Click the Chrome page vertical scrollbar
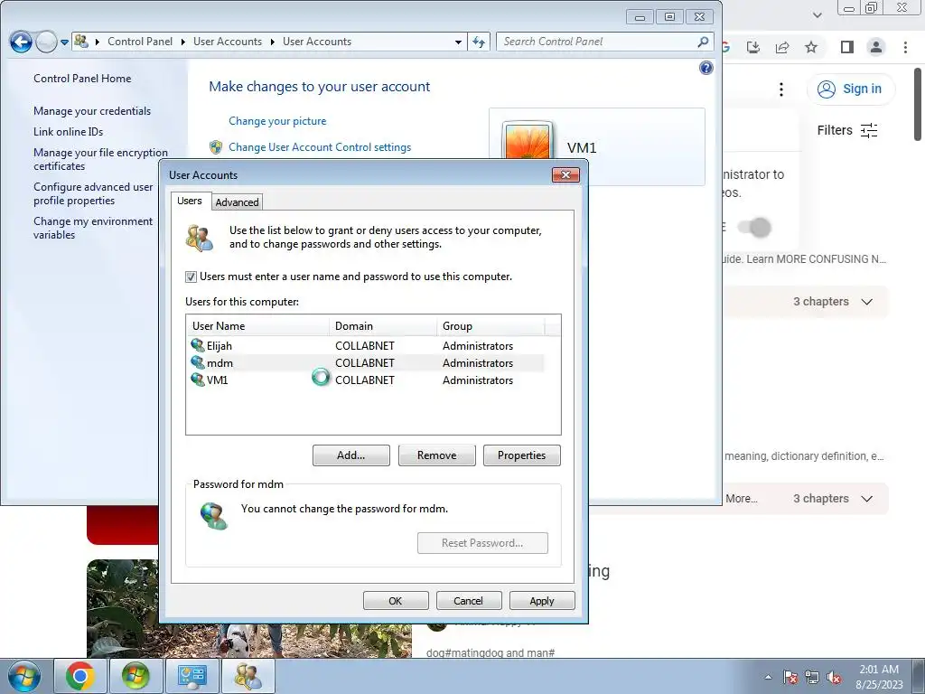The width and height of the screenshot is (925, 694). pyautogui.click(x=918, y=105)
